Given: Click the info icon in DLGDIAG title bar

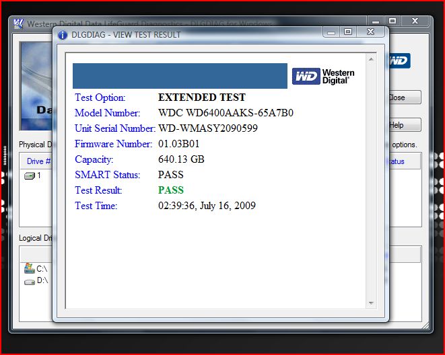Looking at the screenshot, I should click(63, 35).
